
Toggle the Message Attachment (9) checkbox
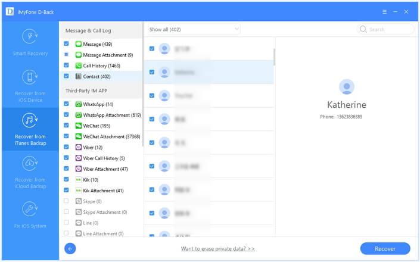tap(66, 54)
